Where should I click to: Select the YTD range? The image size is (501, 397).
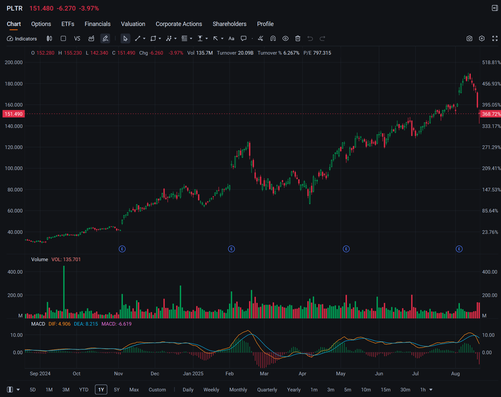(84, 390)
